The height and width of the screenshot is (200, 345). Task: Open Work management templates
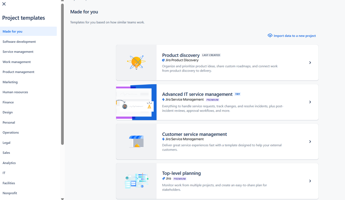pos(17,62)
